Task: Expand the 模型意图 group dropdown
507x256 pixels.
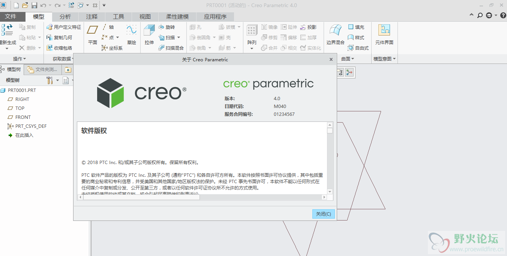Action: tap(385, 59)
